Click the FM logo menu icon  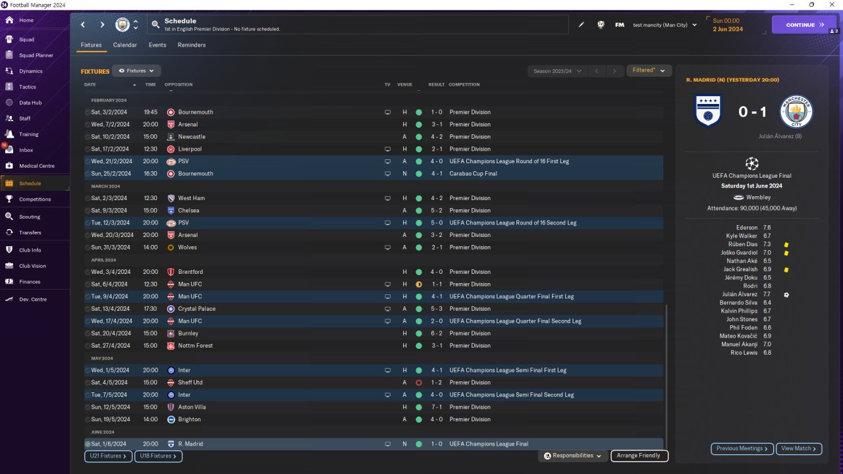point(620,25)
